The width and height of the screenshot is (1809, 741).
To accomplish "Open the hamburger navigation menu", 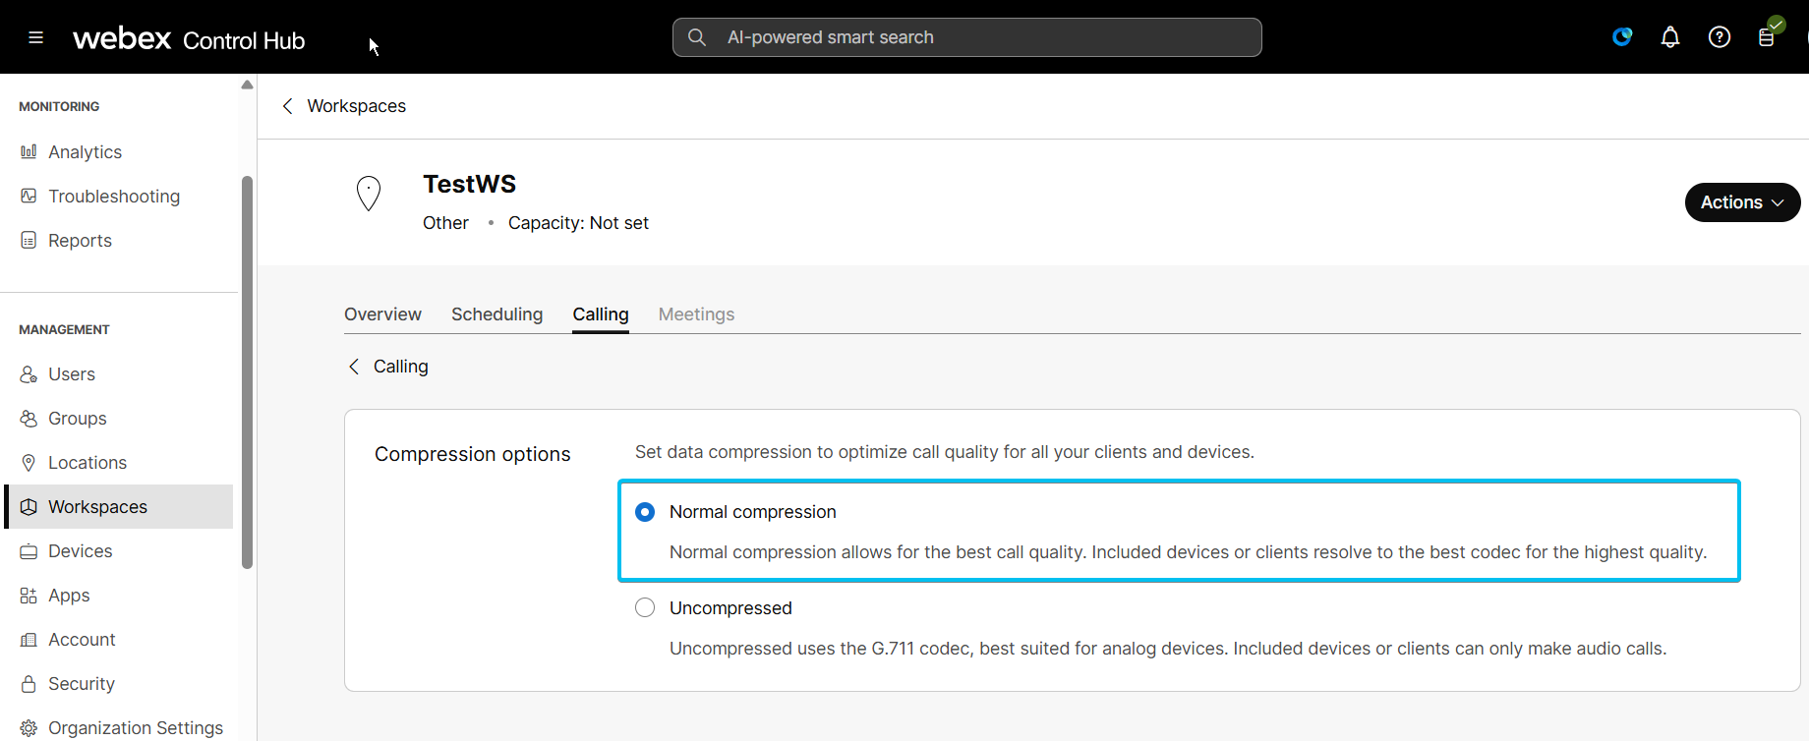I will point(36,37).
